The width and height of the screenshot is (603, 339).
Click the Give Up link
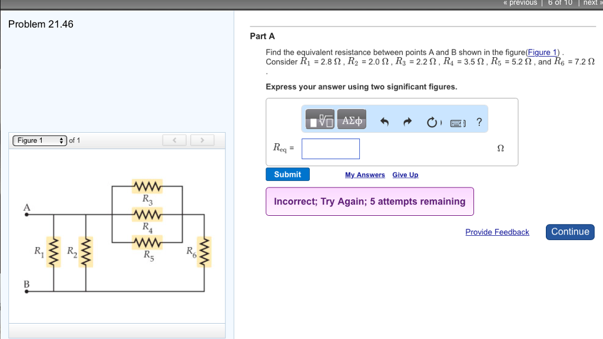tap(405, 175)
